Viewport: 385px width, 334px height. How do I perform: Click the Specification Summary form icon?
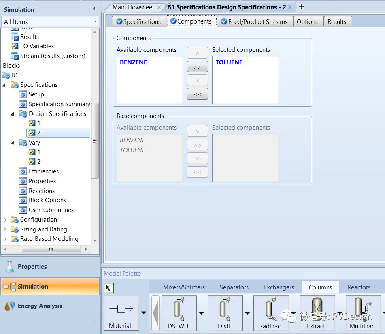coord(23,104)
